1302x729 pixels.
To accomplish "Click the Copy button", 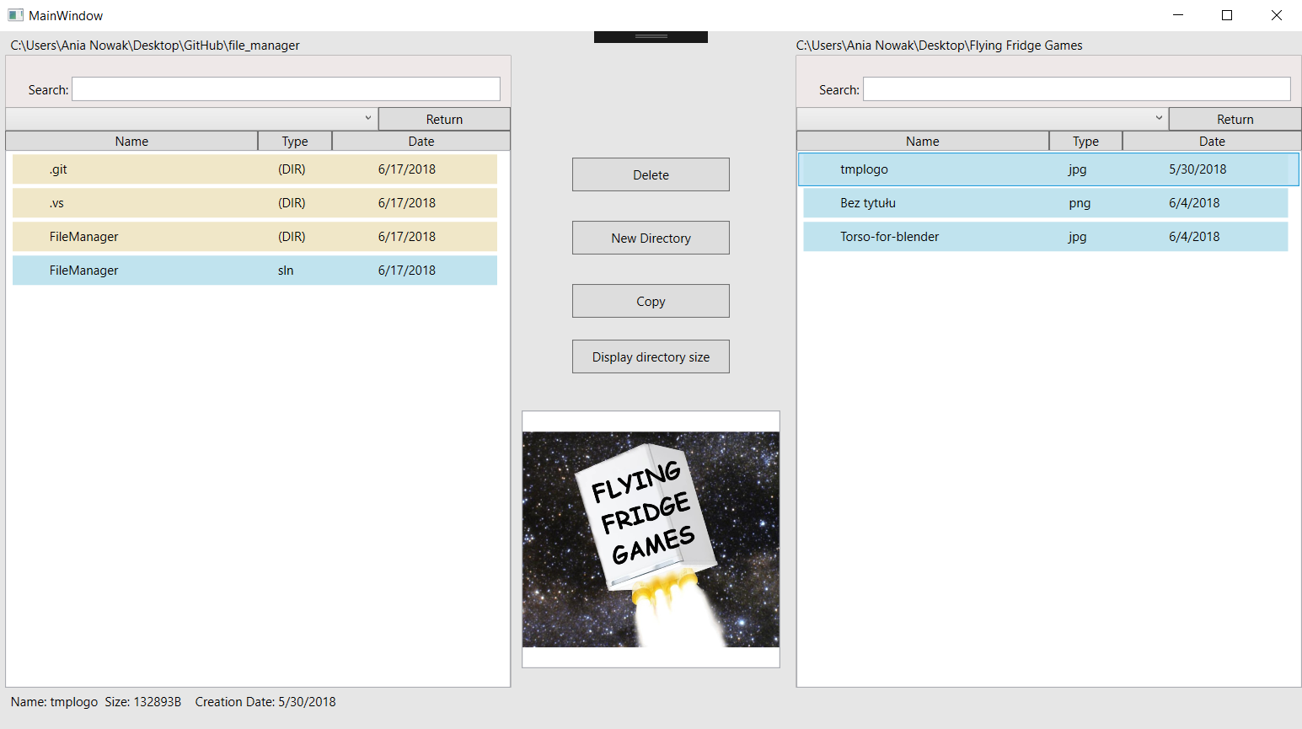I will 651,301.
